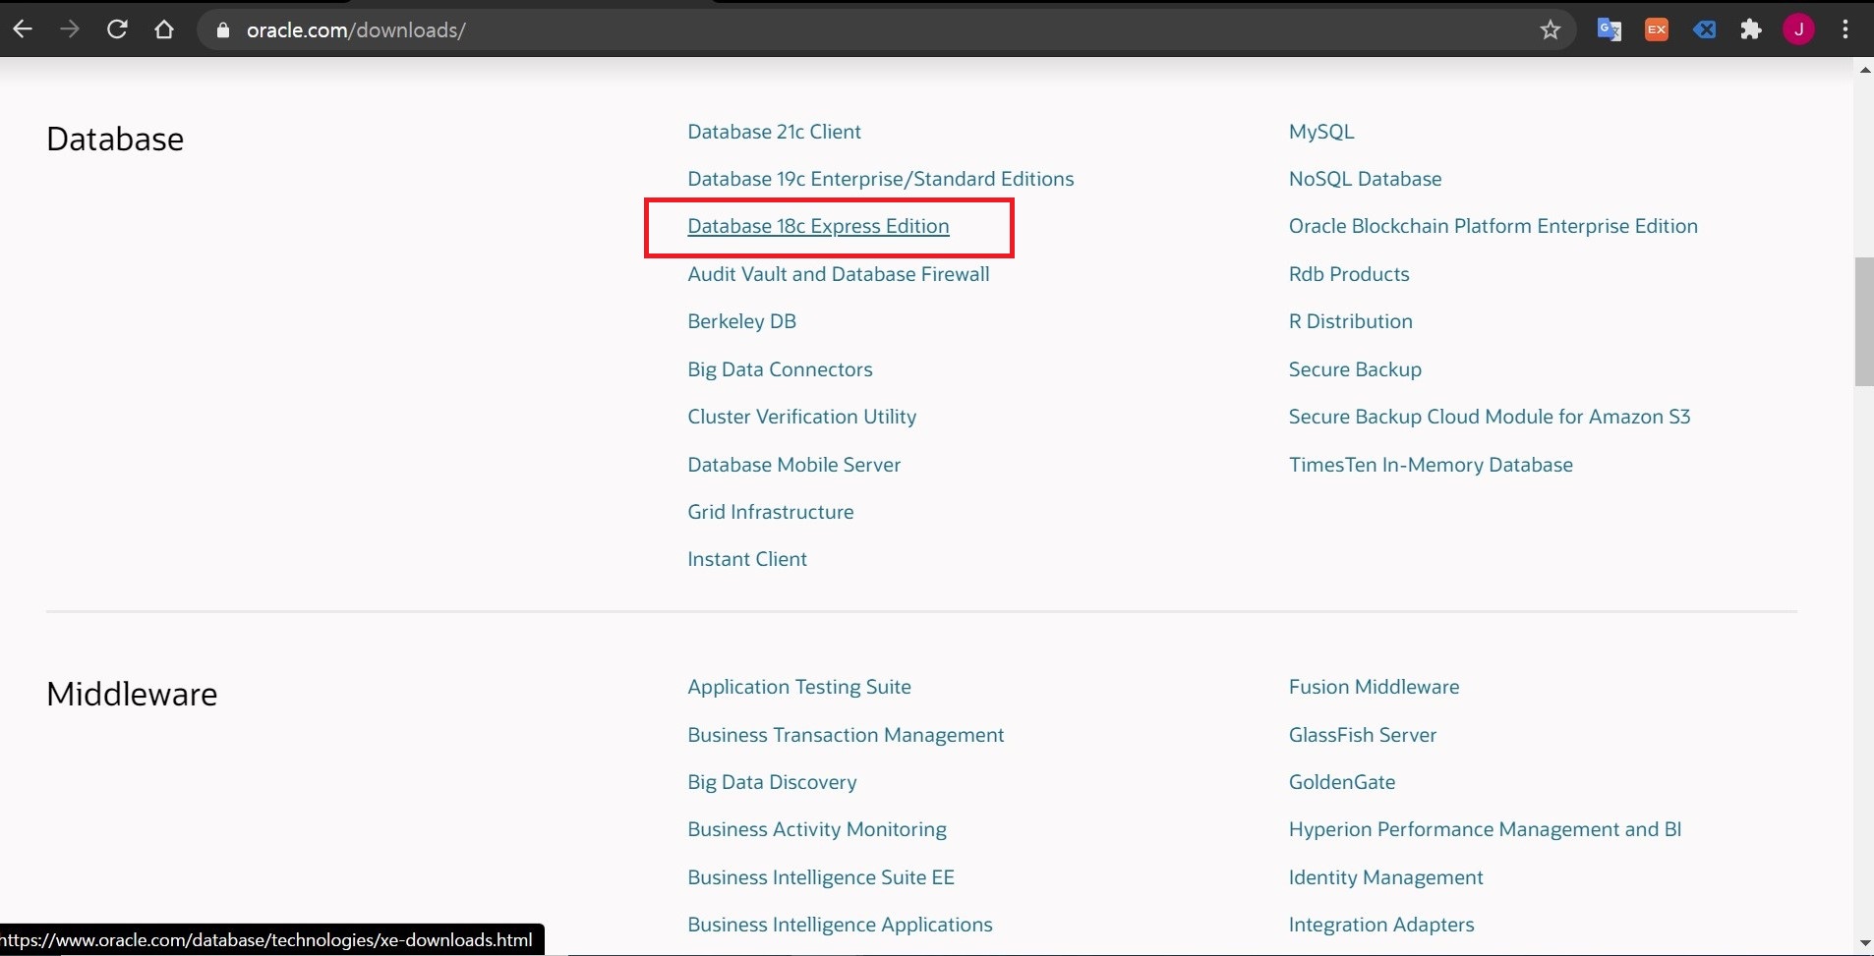1874x956 pixels.
Task: Open the GlassFish Server link
Action: [x=1363, y=735]
